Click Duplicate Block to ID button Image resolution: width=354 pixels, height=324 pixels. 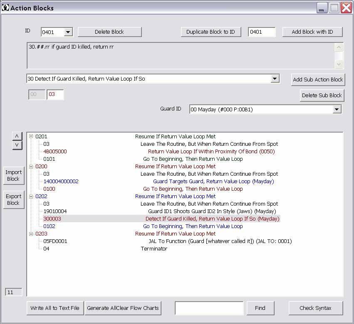(210, 32)
